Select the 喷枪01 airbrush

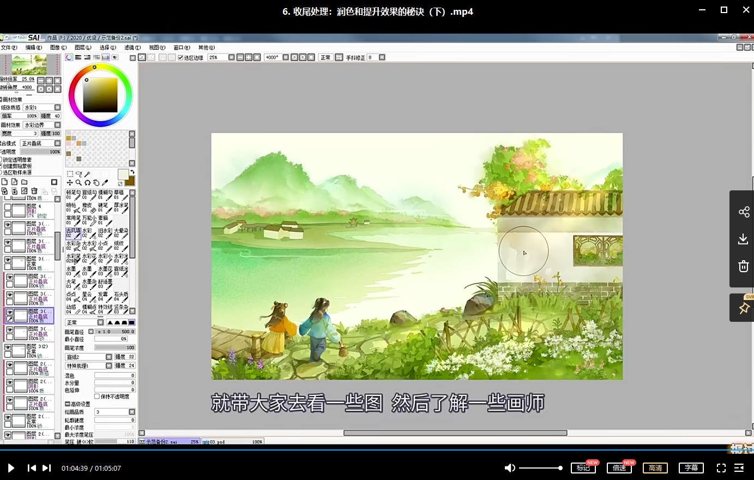click(x=73, y=207)
